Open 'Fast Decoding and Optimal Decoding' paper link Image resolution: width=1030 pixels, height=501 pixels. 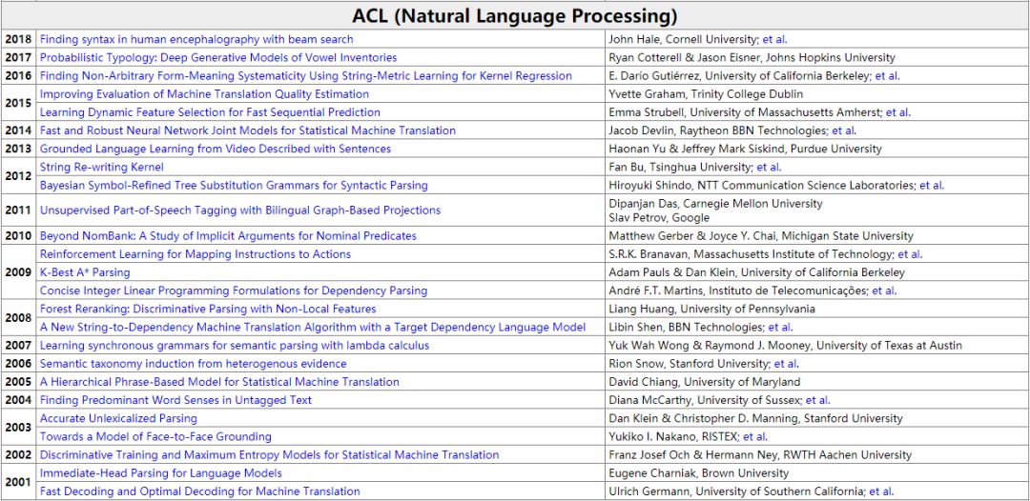[x=199, y=491]
